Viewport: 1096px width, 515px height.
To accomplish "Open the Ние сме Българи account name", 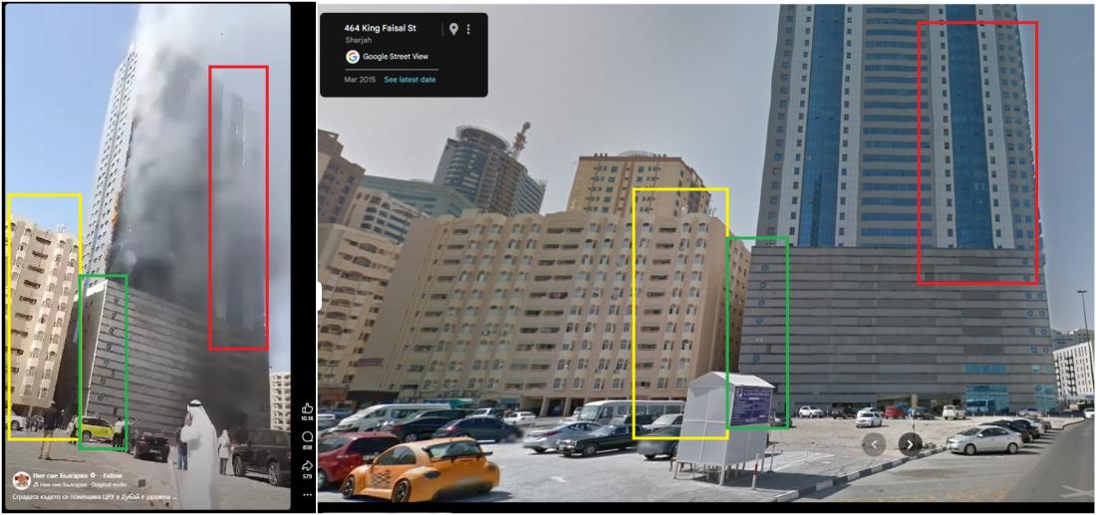I will [59, 476].
